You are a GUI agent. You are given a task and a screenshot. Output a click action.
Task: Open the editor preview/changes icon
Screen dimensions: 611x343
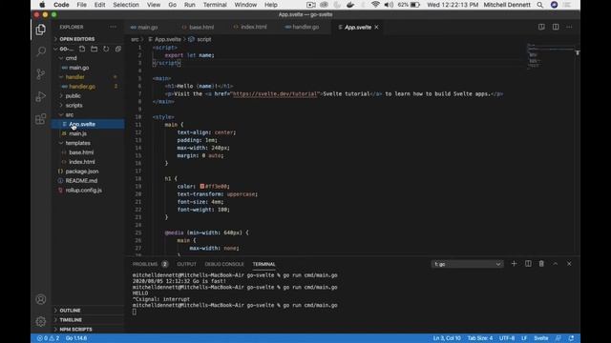pos(541,27)
